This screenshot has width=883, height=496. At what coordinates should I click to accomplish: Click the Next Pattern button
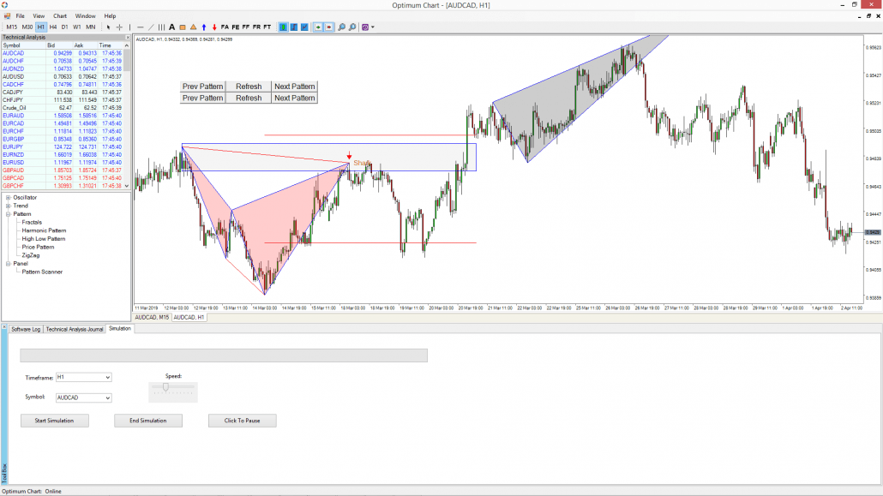[294, 86]
